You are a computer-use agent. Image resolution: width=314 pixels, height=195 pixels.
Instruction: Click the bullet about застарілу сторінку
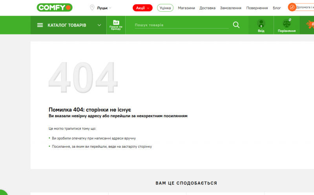click(102, 147)
